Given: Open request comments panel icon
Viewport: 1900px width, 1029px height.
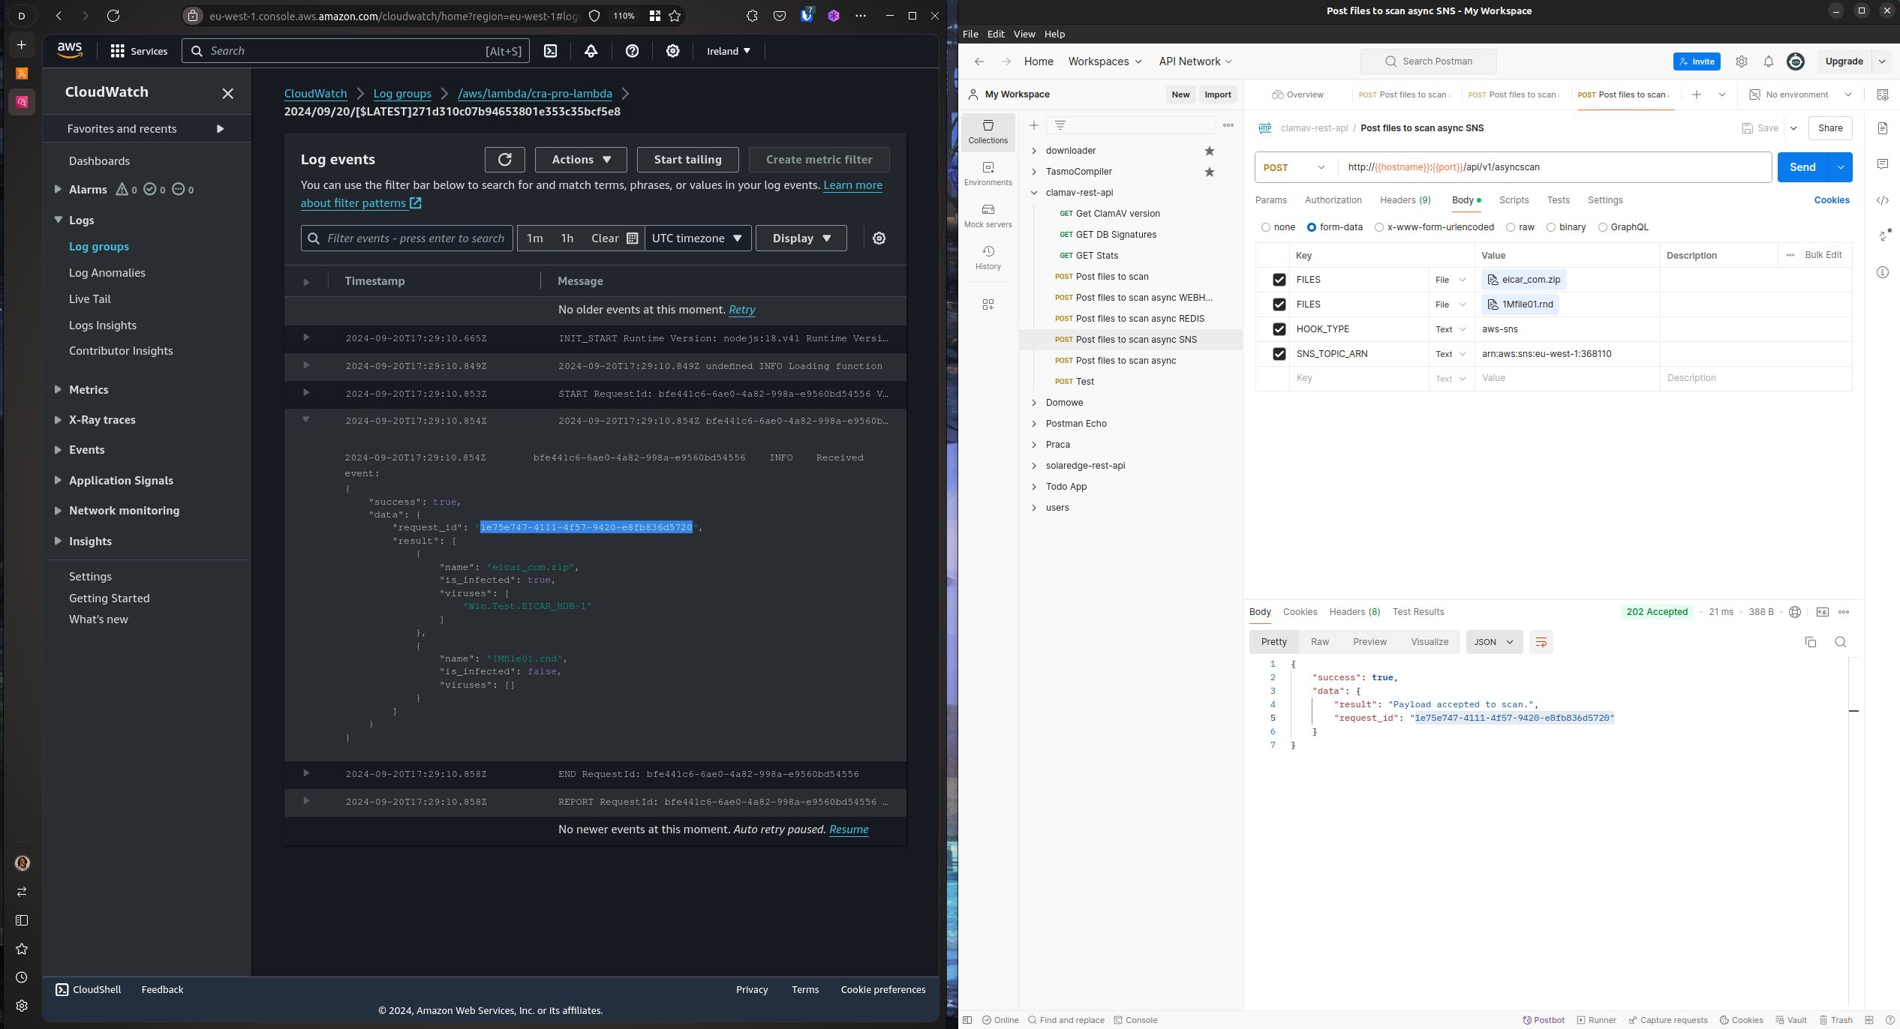Looking at the screenshot, I should coord(1882,164).
